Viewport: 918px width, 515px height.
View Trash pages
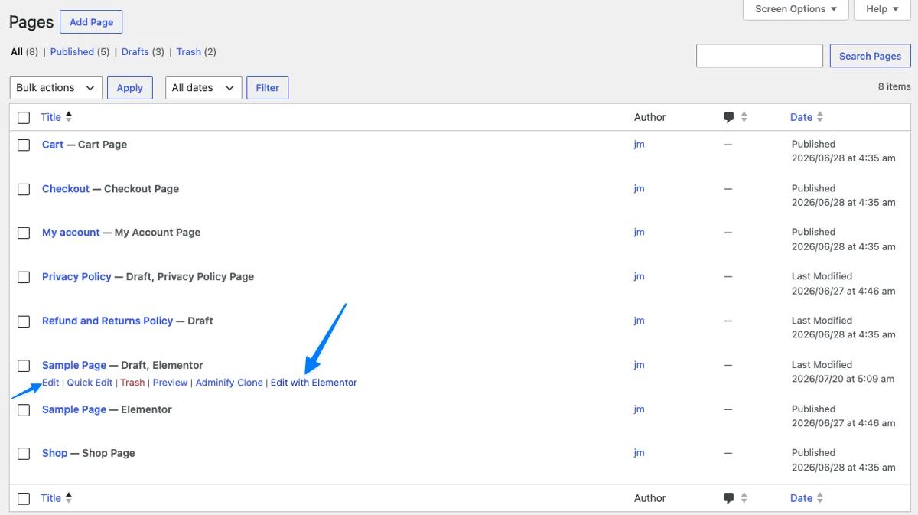[x=188, y=52]
